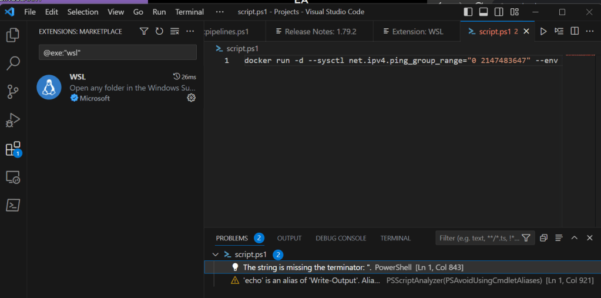Run the script.ps1 file
This screenshot has height=298, width=601.
543,32
